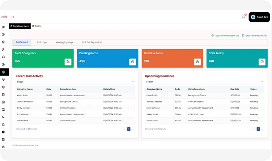
Task: Expand the Upcoming Deadlines filter dropdown
Action: point(204,82)
